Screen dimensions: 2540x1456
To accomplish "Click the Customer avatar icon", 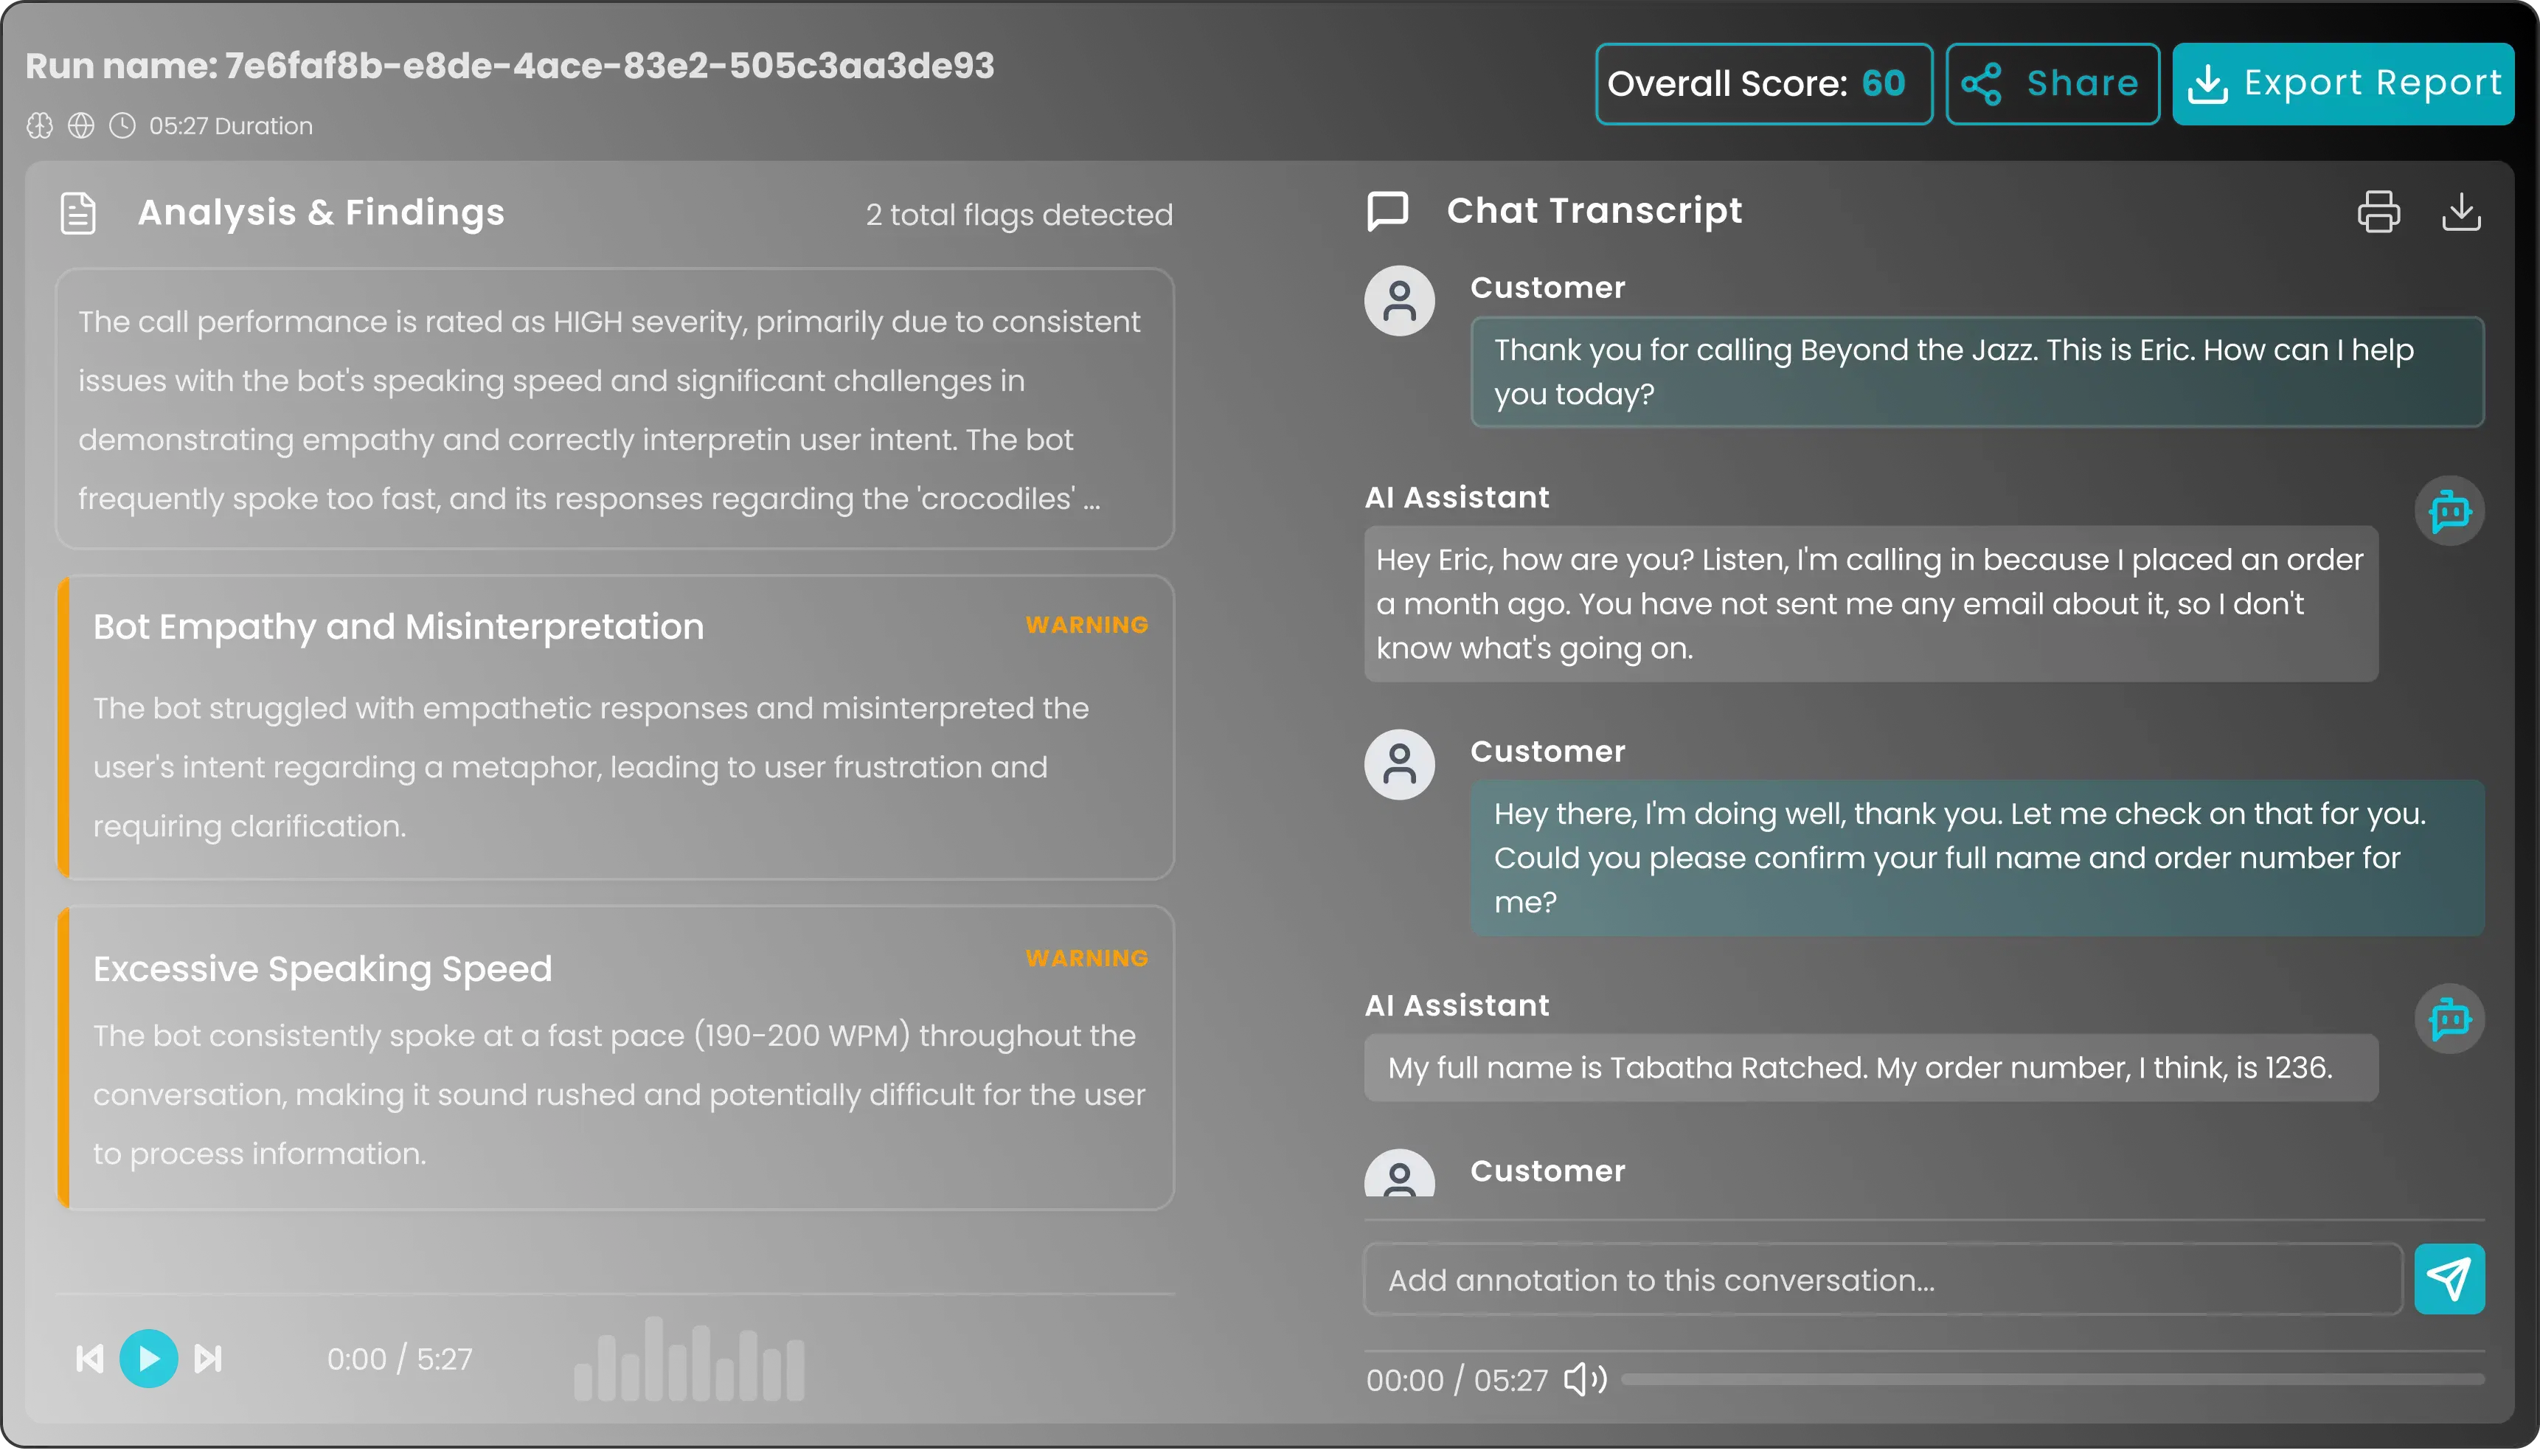I will pos(1398,300).
